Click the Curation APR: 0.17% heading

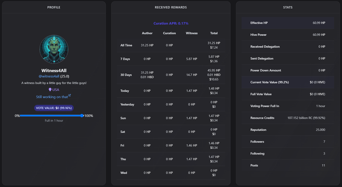coord(171,23)
